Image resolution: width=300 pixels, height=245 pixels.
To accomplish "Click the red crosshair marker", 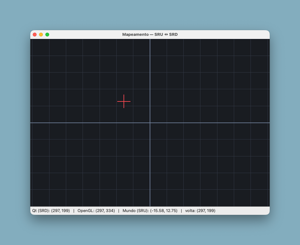I will [124, 101].
